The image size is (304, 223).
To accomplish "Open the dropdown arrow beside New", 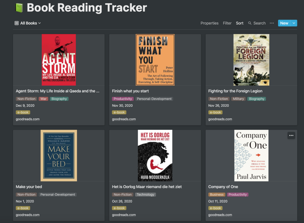I will click(294, 23).
